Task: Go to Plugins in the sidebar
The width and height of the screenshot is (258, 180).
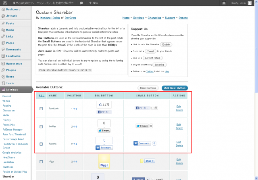Action: 11,70
